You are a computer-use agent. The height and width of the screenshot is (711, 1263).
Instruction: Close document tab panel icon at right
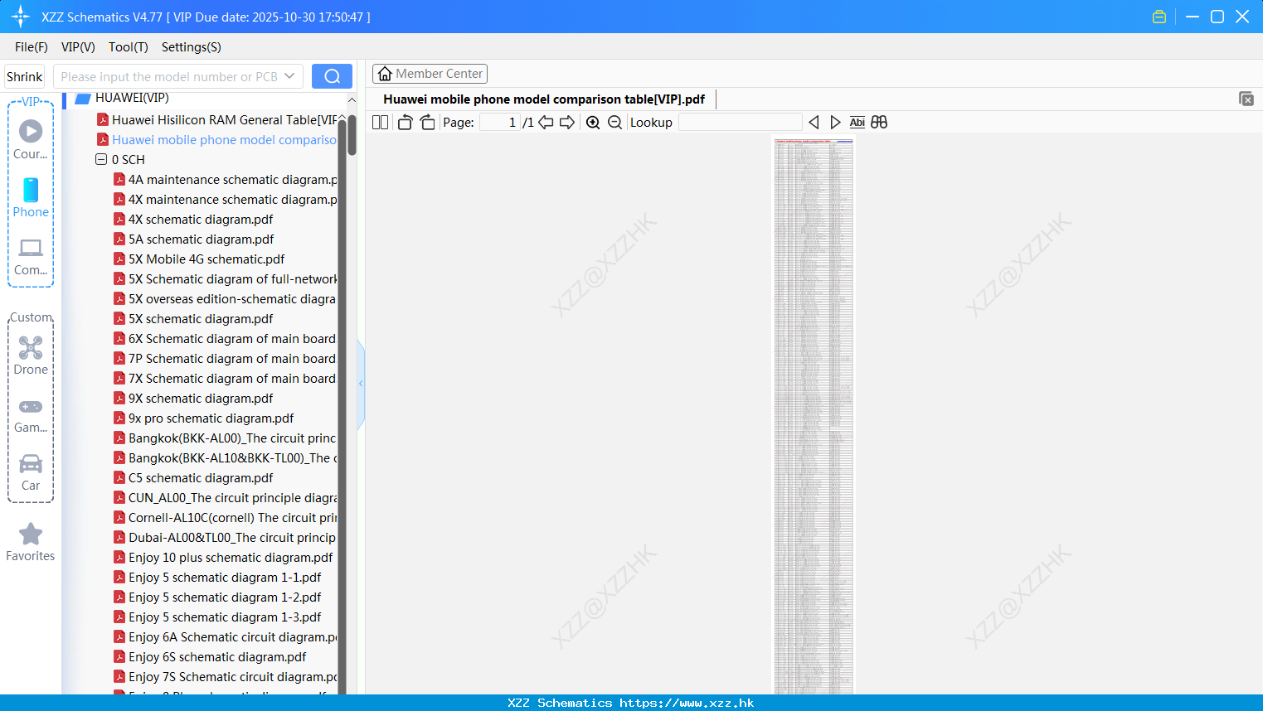click(1246, 99)
